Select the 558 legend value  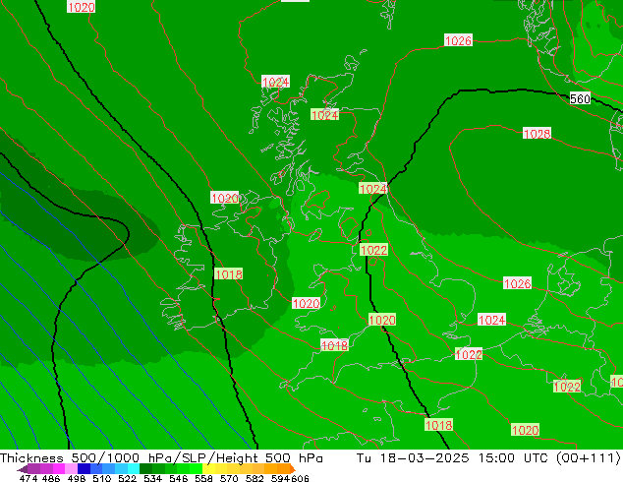click(203, 478)
